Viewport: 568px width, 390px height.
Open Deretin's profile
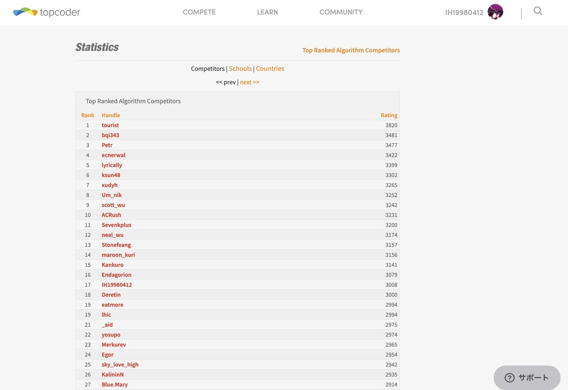point(111,295)
